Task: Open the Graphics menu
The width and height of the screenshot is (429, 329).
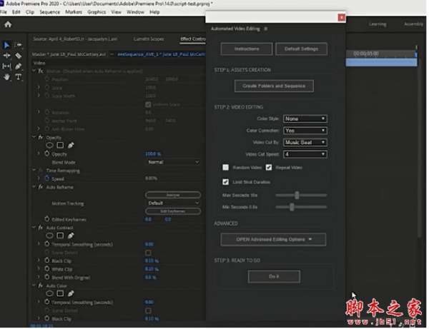Action: 97,12
